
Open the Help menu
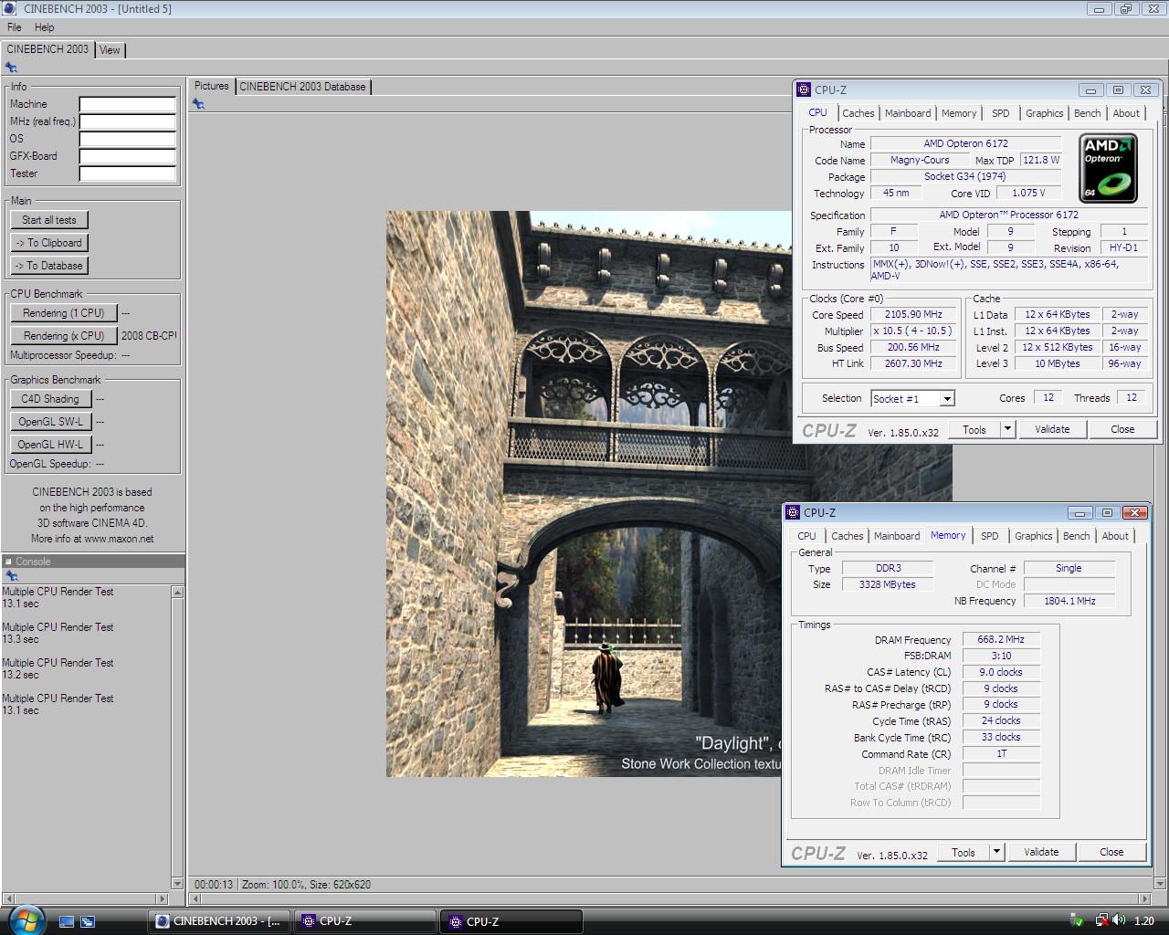(x=44, y=27)
